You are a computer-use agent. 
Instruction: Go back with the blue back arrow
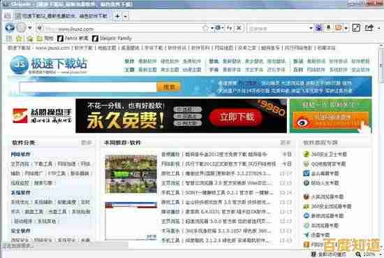coord(10,27)
